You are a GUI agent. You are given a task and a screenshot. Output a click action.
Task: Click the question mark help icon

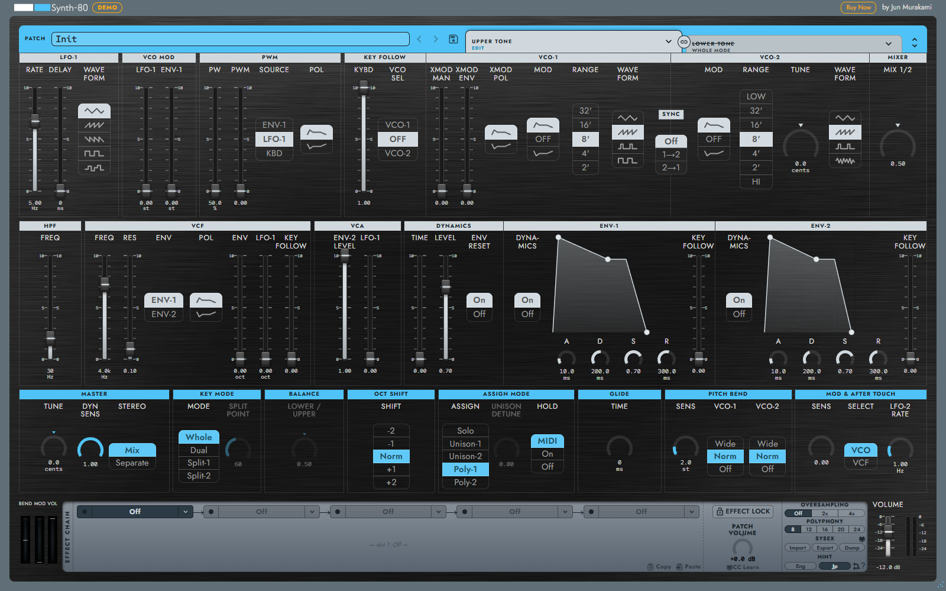[863, 566]
